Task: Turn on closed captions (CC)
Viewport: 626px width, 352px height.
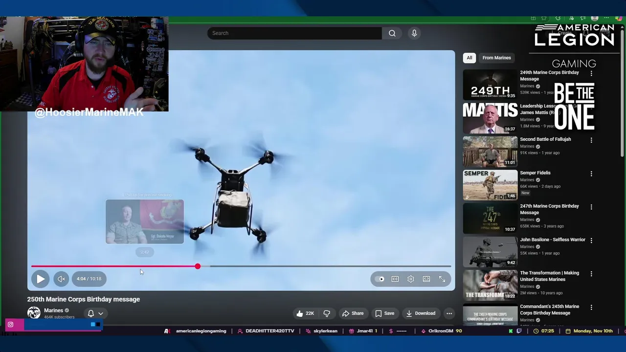Action: 395,279
